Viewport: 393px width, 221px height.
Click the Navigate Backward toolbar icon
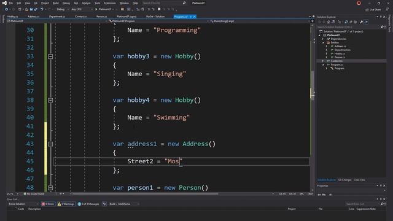point(7,9)
